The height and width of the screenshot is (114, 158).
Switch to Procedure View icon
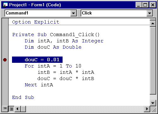5,108
